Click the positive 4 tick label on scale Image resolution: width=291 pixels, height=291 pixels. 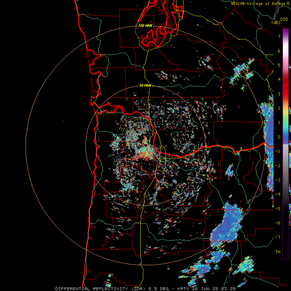(x=279, y=80)
